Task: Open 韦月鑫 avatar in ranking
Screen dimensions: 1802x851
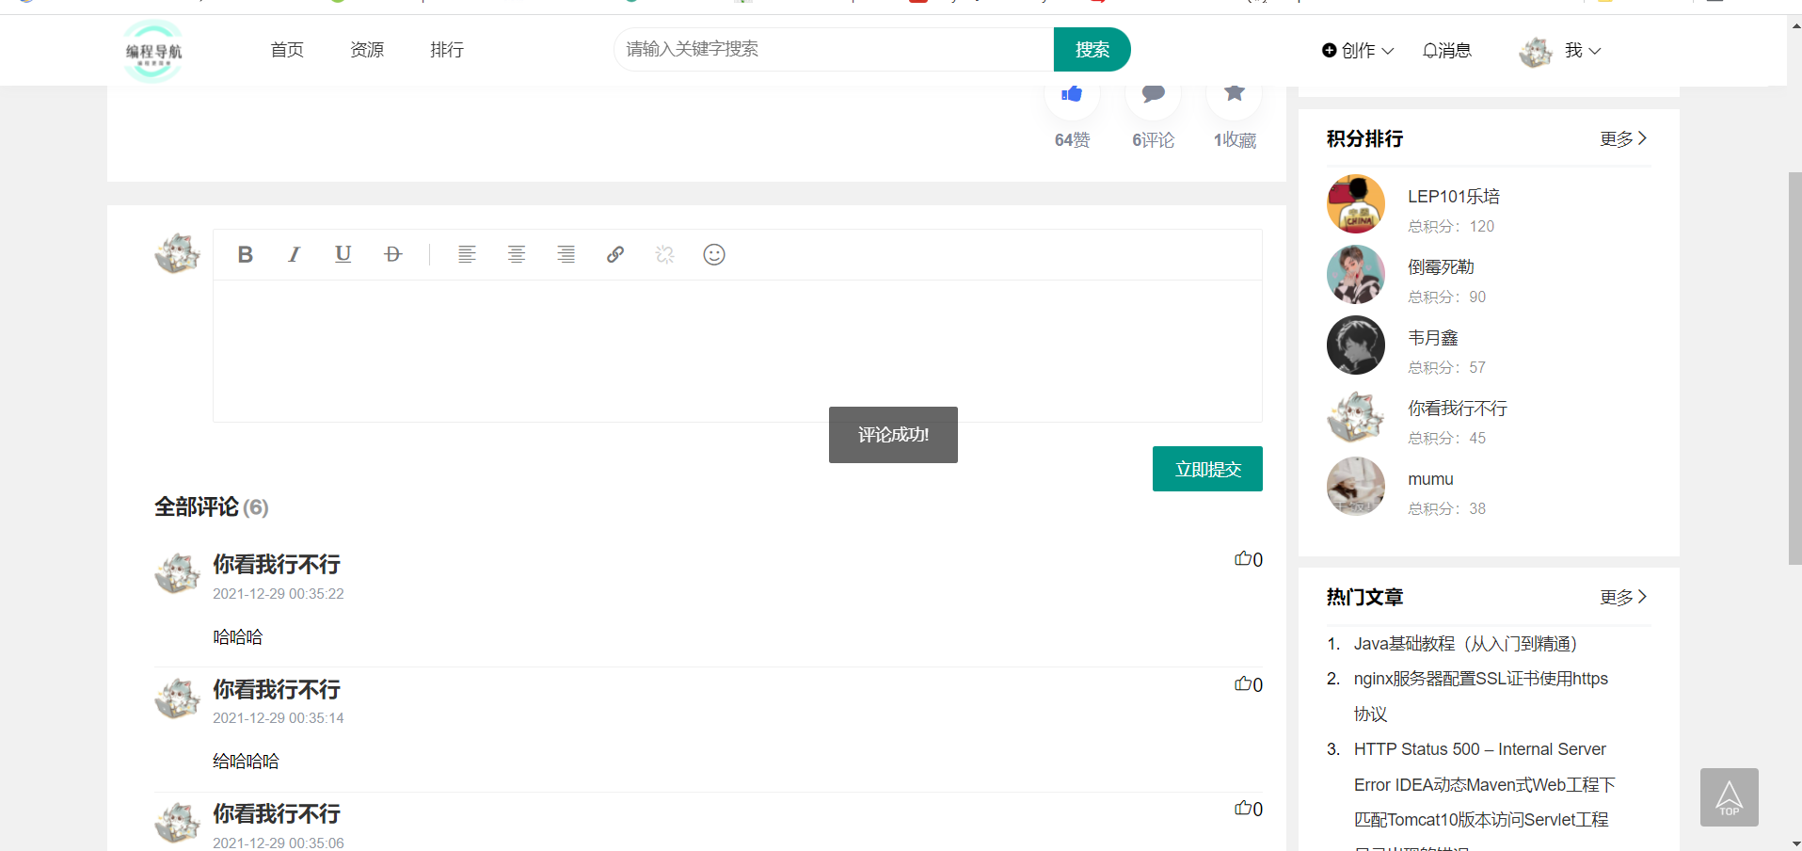Action: [x=1356, y=345]
